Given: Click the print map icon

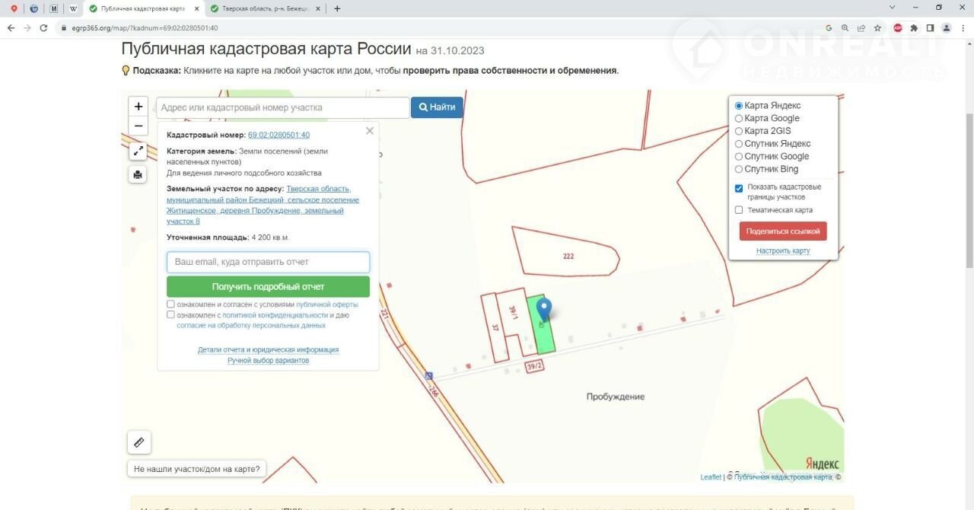Looking at the screenshot, I should (x=138, y=174).
